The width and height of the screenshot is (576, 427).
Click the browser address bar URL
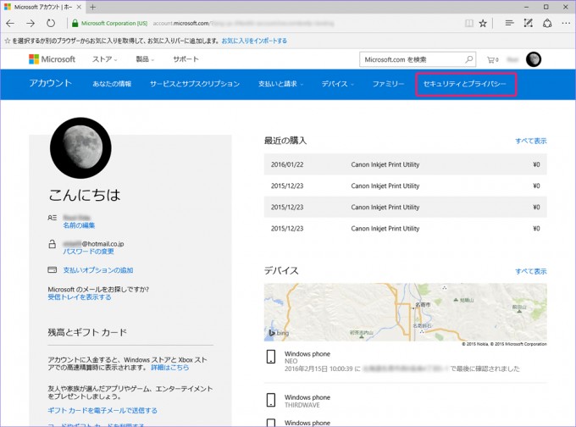[242, 23]
